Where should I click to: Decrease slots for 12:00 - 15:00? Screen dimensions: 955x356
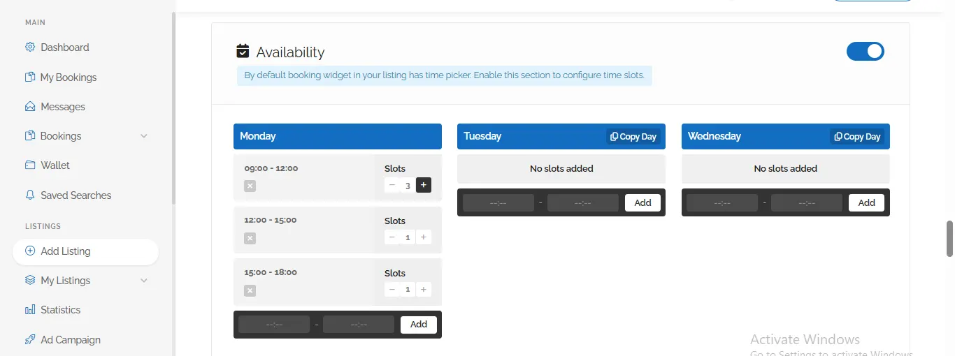(x=392, y=237)
